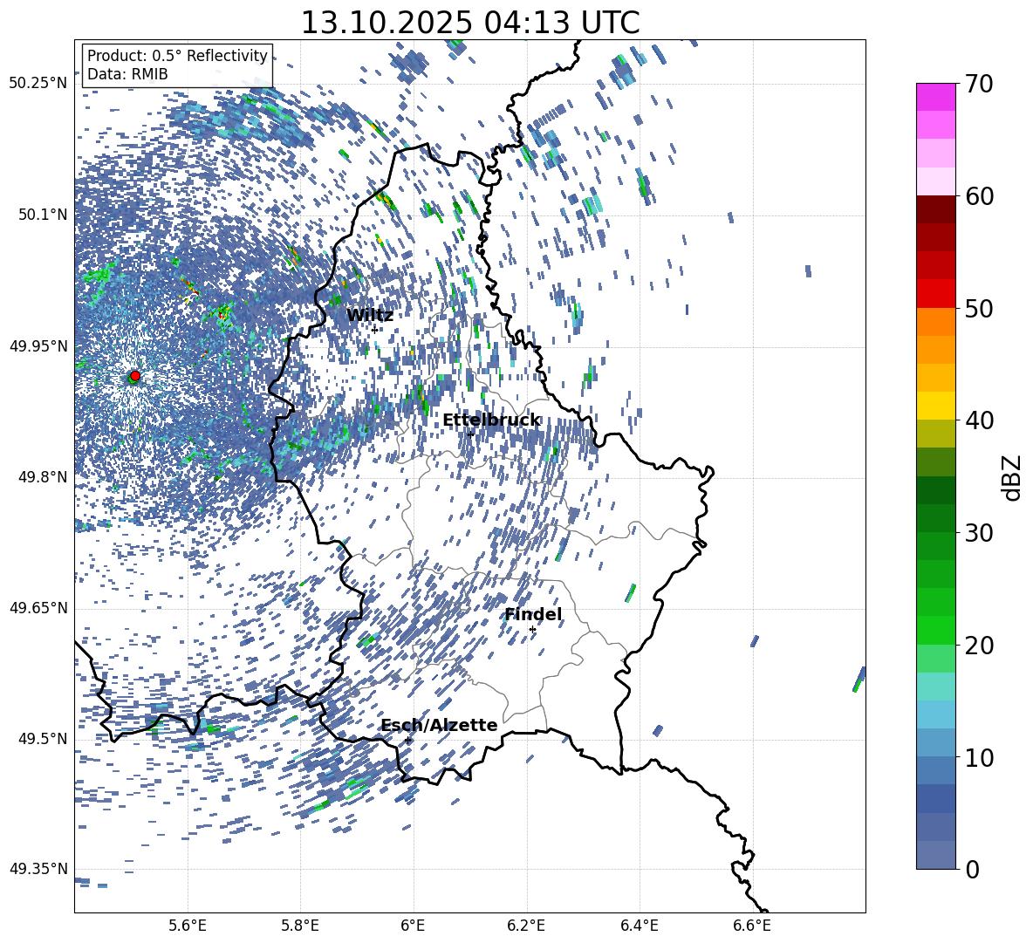Click the 6°E longitude tick label
The height and width of the screenshot is (943, 1033).
coord(413,926)
